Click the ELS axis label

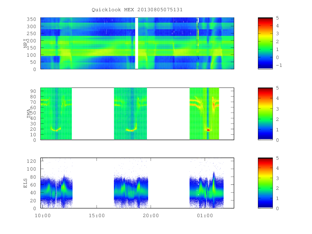tap(25, 183)
